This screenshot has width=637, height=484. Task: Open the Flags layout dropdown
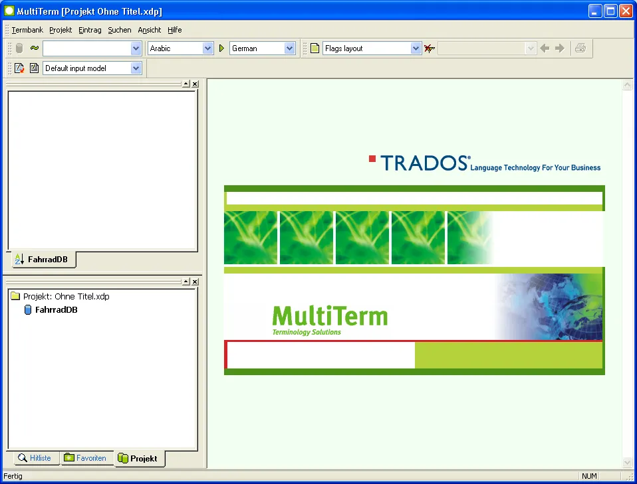point(415,48)
